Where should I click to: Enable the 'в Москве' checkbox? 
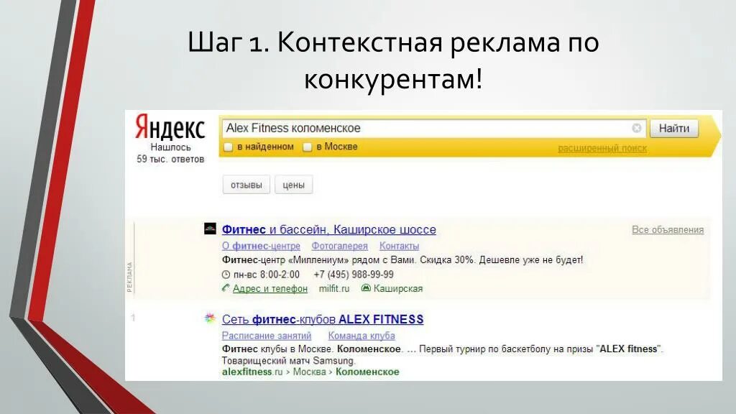pyautogui.click(x=307, y=147)
